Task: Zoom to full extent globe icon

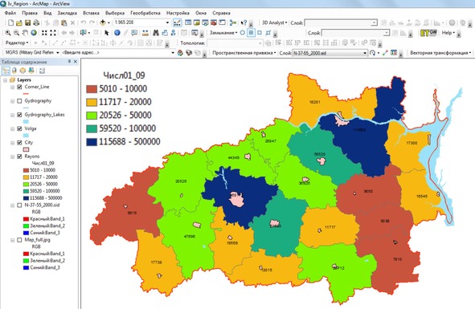Action: [34, 33]
